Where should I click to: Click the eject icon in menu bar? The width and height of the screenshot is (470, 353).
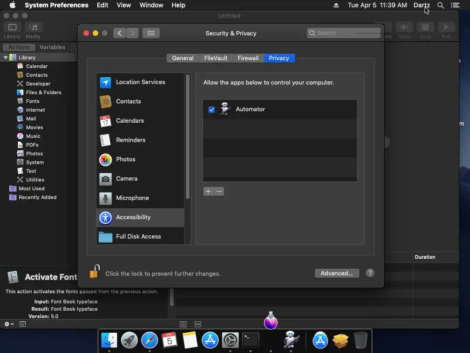pyautogui.click(x=336, y=5)
